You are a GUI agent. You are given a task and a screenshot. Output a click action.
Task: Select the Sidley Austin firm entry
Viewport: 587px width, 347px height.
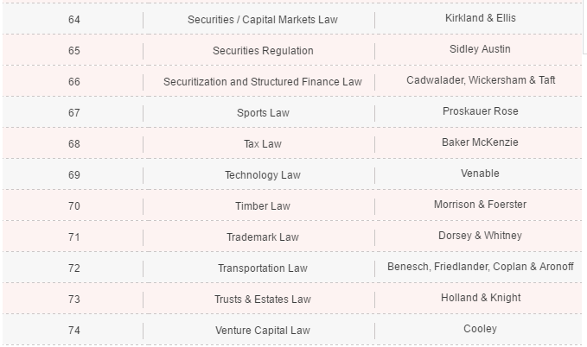tap(480, 49)
